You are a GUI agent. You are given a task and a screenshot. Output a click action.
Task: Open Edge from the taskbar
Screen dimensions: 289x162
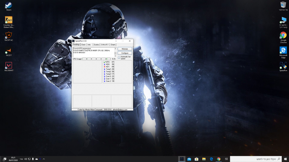pos(211,159)
